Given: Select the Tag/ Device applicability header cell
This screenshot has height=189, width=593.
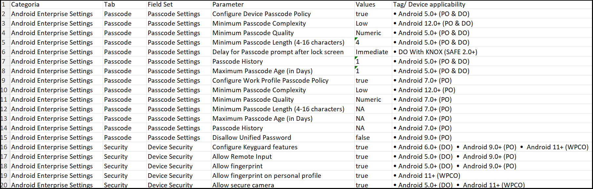Looking at the screenshot, I should (x=492, y=4).
